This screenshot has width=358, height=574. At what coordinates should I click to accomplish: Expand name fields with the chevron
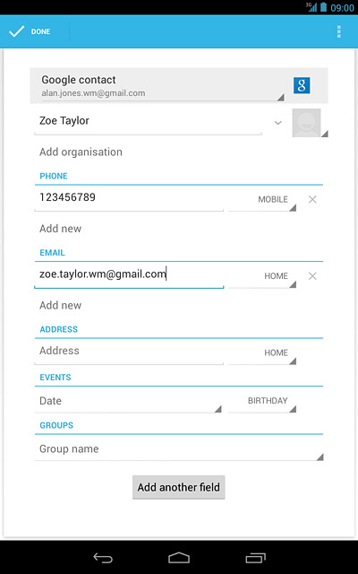(x=278, y=123)
